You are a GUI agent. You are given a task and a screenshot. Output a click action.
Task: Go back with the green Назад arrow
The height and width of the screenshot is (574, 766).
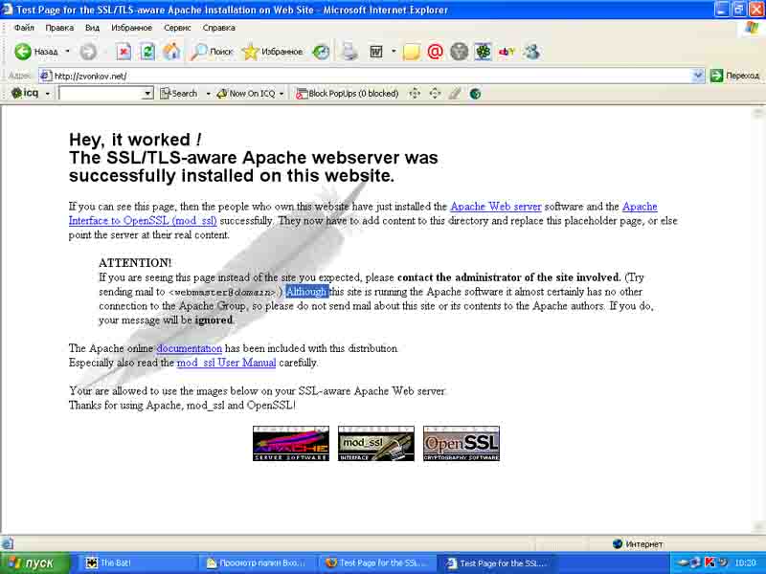point(36,52)
